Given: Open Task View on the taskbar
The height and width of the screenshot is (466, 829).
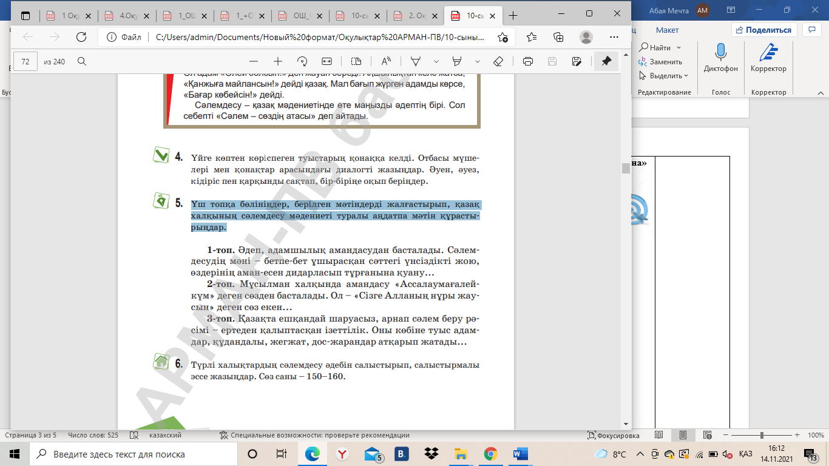Looking at the screenshot, I should (282, 454).
